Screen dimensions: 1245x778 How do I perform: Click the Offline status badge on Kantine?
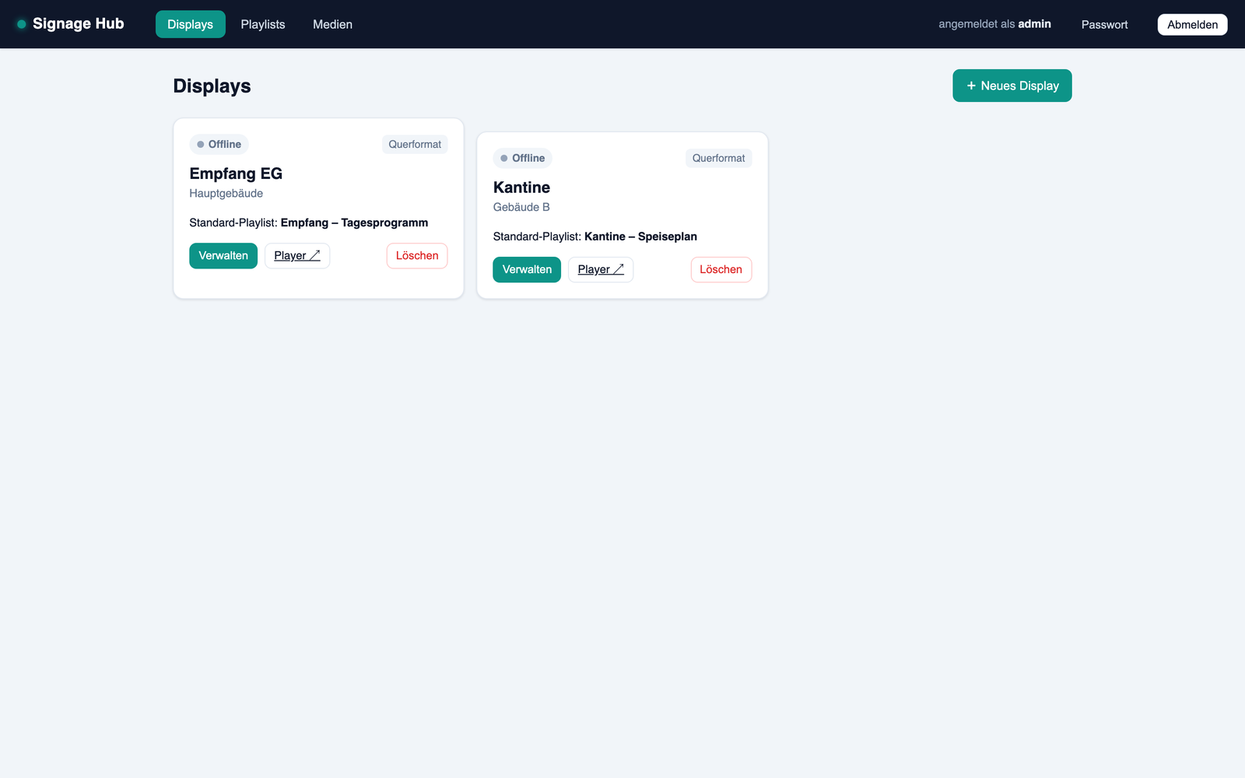pyautogui.click(x=522, y=158)
